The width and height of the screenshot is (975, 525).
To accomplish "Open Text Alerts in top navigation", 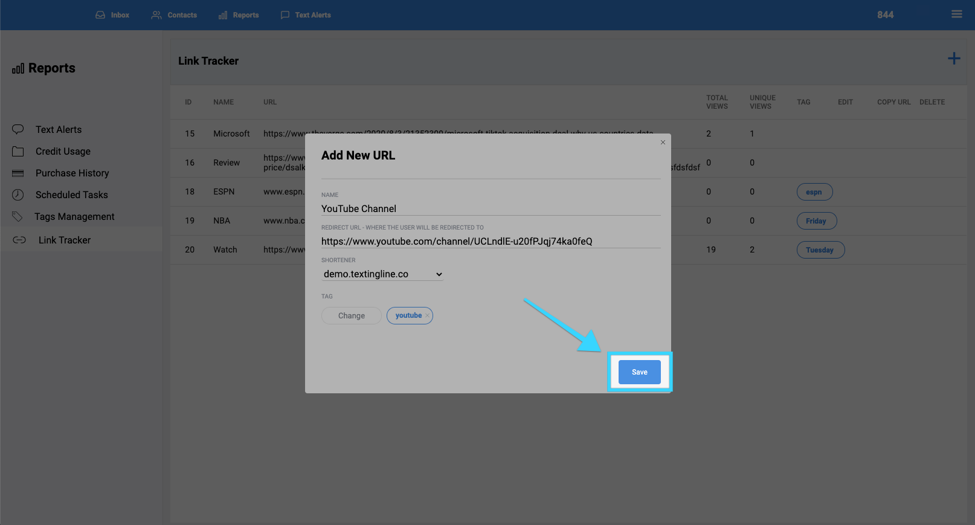I will pos(312,15).
